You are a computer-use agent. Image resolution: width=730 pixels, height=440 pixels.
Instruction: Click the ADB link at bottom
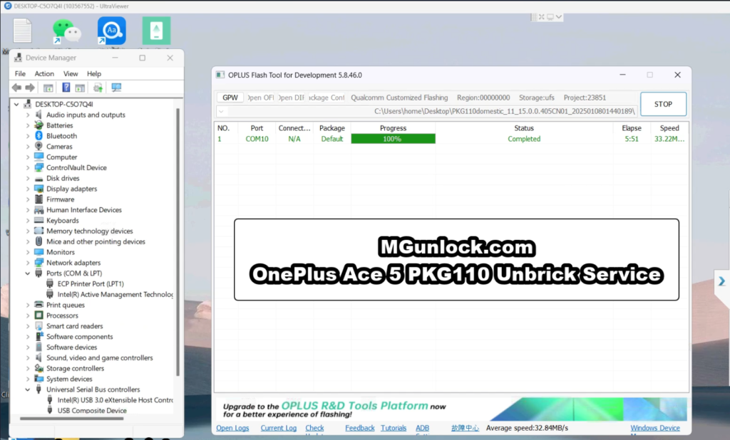[x=422, y=428]
